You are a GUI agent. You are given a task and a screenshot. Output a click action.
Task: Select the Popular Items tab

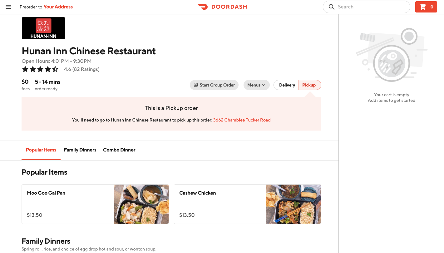click(41, 150)
